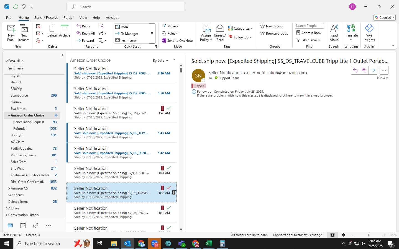Open Excel from the taskbar
The image size is (399, 249).
209,243
